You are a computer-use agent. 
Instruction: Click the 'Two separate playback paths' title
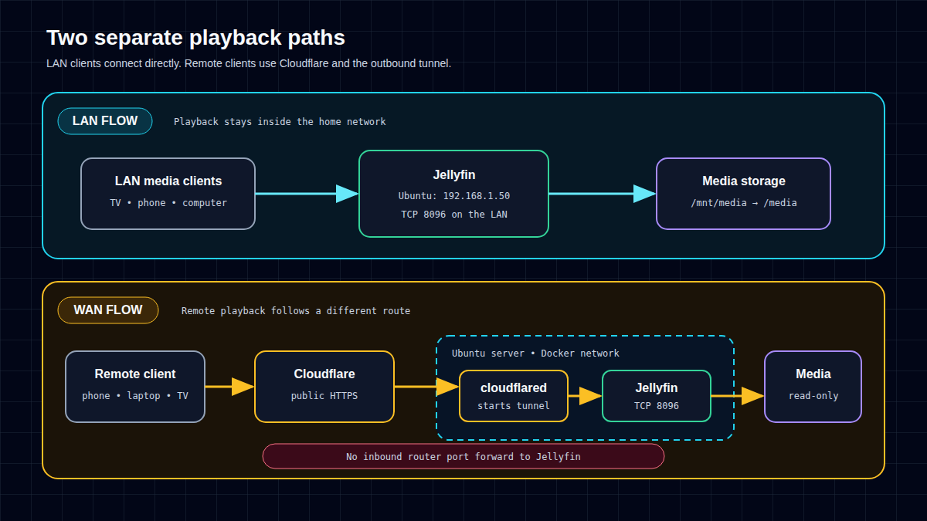tap(196, 38)
